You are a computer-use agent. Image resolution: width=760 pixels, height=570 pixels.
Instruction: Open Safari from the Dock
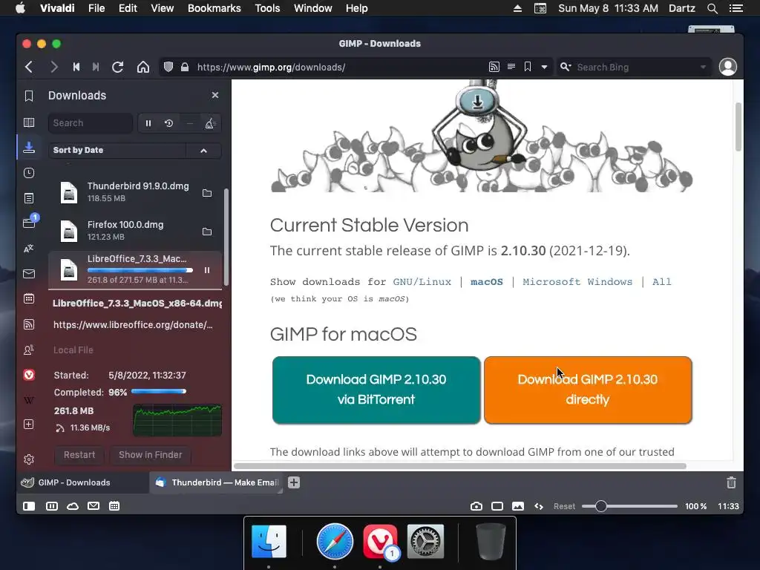point(335,541)
